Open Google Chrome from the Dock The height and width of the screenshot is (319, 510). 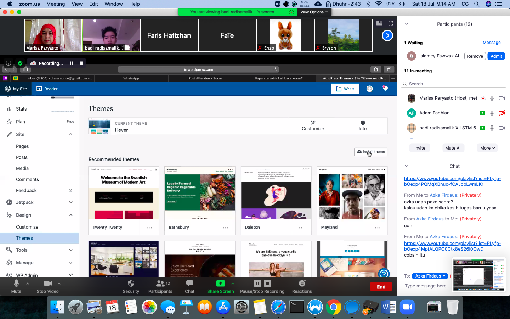[x=333, y=307]
